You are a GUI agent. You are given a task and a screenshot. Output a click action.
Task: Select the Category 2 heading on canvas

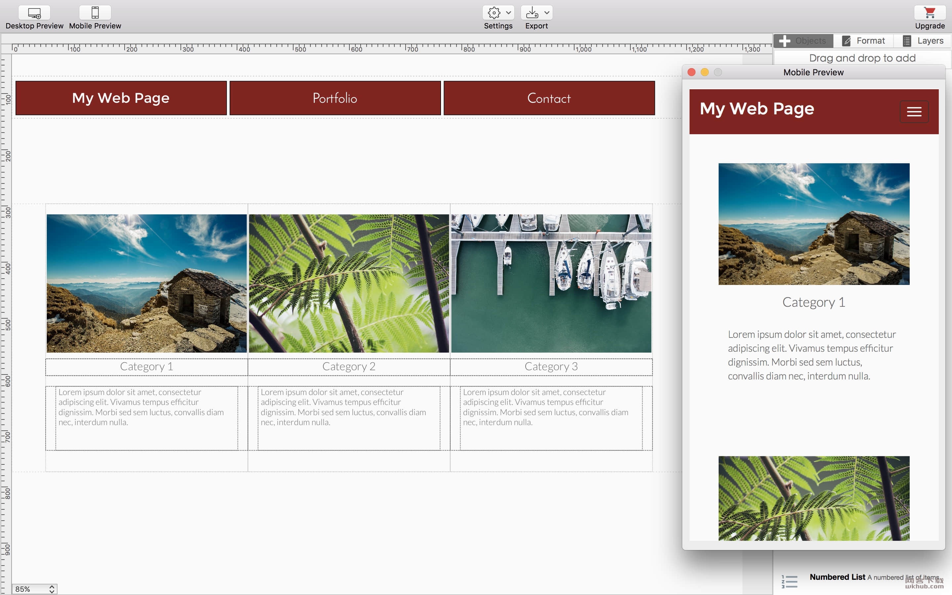click(x=349, y=367)
